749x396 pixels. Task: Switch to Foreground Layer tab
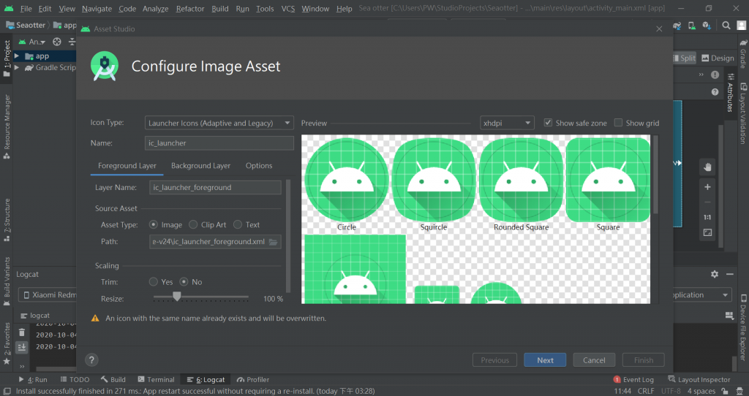[127, 166]
